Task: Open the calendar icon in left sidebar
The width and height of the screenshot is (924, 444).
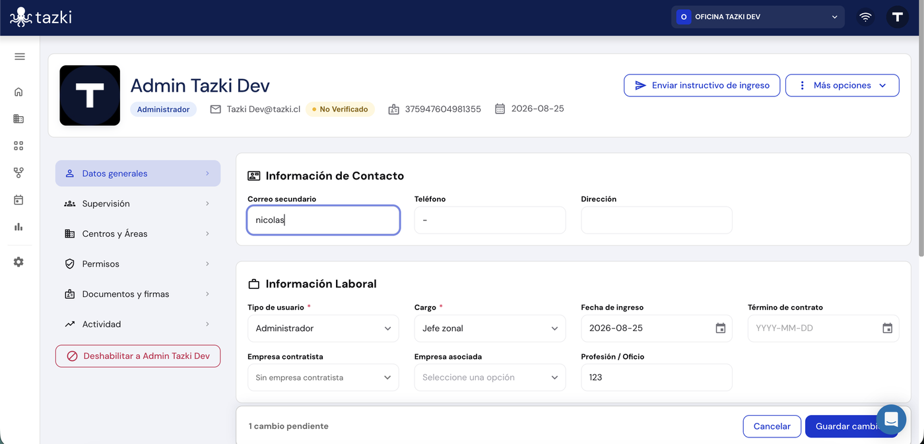Action: (x=18, y=200)
